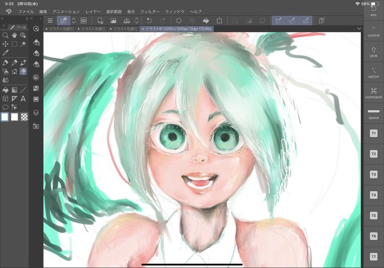Open the help question mark icon
This screenshot has height=268, width=384.
(x=322, y=20)
